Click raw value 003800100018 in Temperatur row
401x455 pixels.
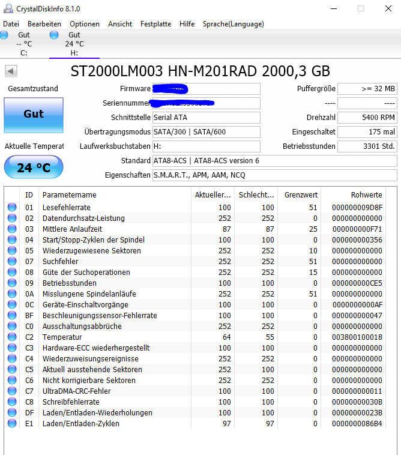click(357, 337)
